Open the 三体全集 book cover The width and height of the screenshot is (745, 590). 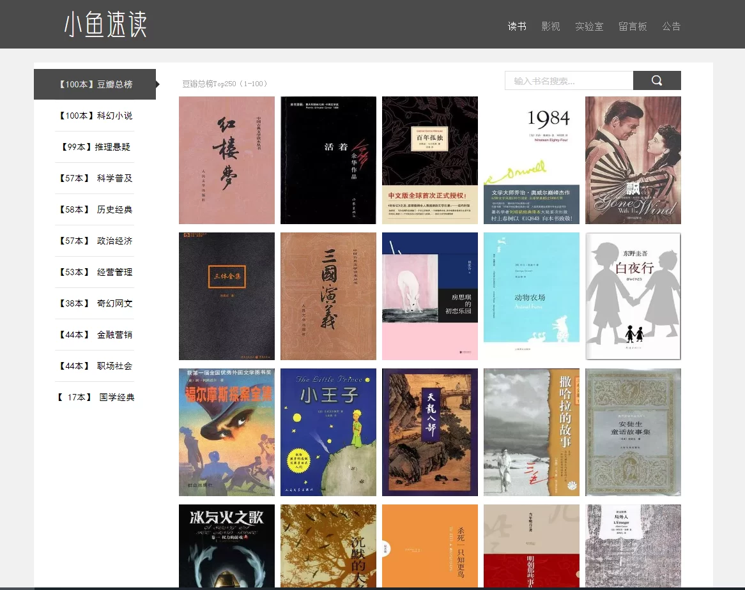(x=227, y=296)
